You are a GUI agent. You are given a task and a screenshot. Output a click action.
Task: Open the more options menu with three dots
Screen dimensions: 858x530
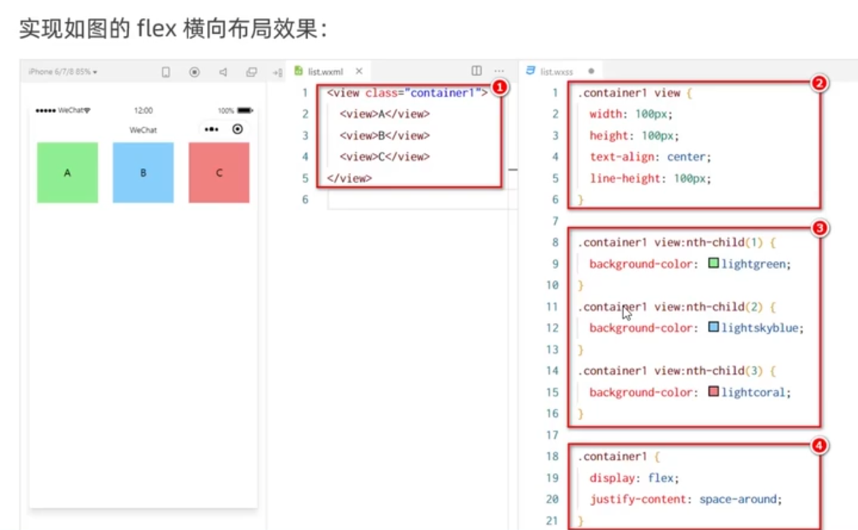pos(500,71)
